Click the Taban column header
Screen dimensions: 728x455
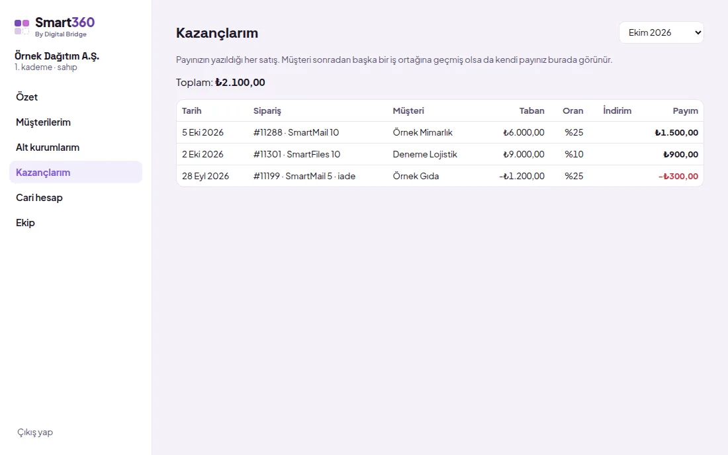531,110
